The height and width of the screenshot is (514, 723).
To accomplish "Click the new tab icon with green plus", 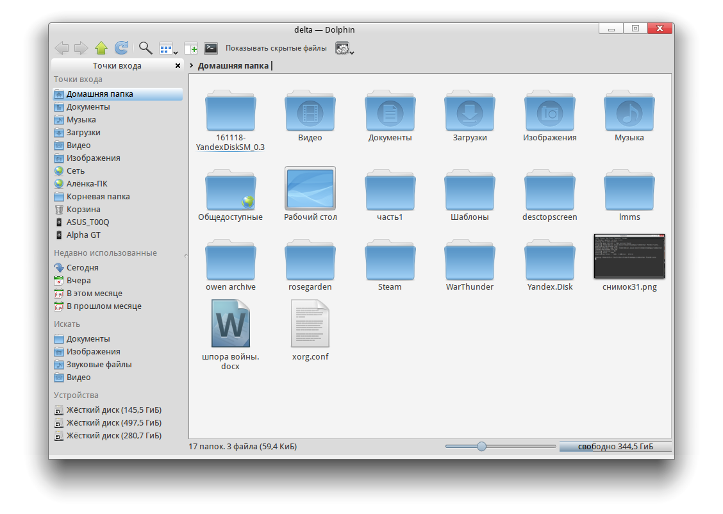I will pos(190,48).
